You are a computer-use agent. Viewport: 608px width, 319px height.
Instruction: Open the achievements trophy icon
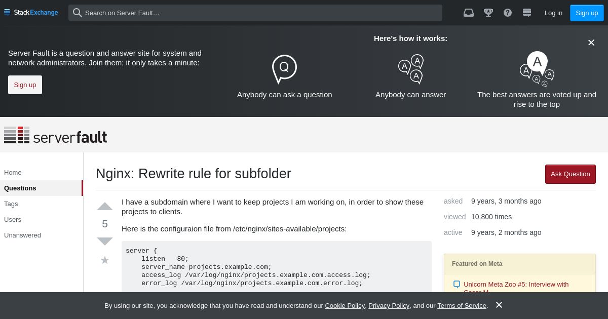point(488,13)
